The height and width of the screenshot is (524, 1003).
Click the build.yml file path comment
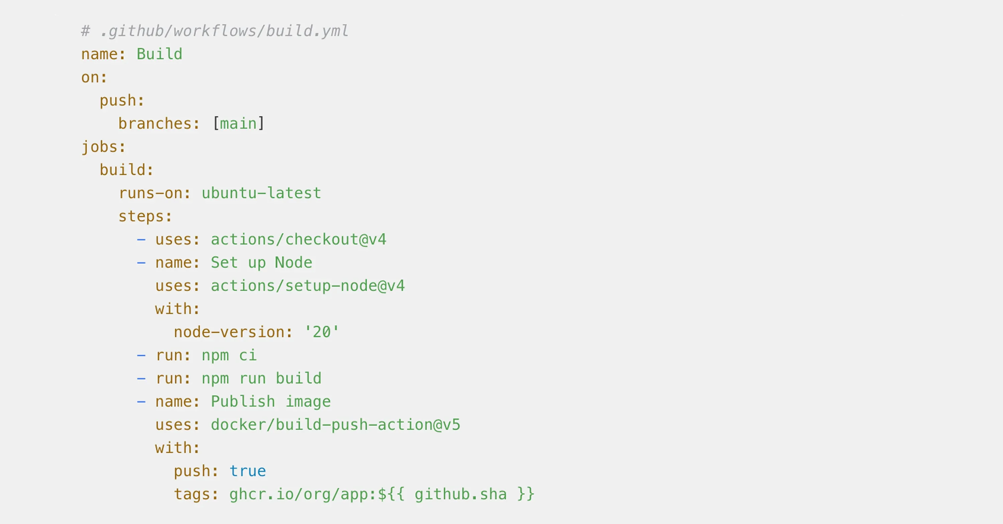tap(215, 31)
